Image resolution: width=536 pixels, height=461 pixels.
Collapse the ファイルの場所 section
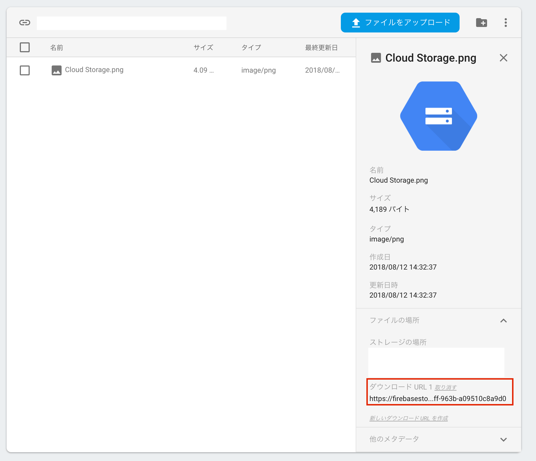pyautogui.click(x=503, y=321)
